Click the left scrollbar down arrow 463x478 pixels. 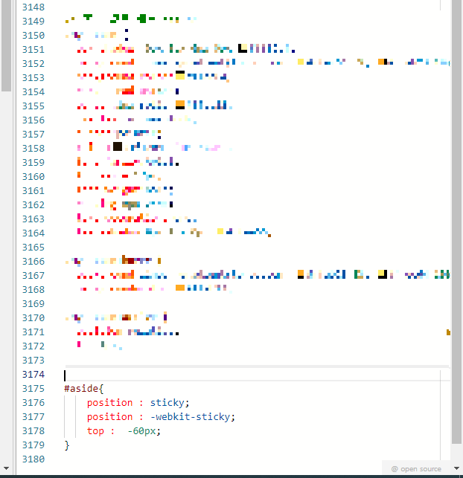[6, 468]
